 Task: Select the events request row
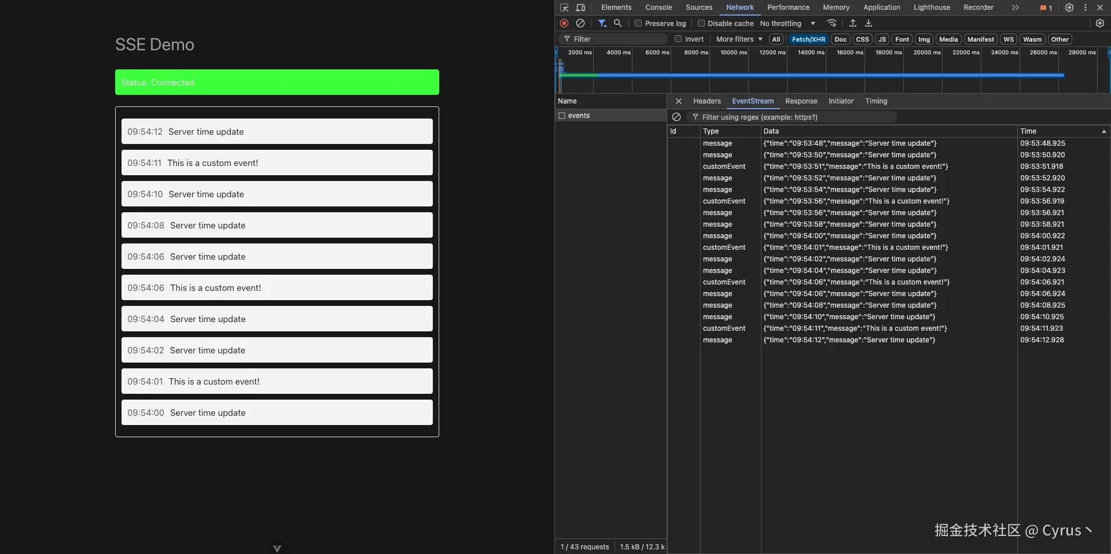(610, 116)
